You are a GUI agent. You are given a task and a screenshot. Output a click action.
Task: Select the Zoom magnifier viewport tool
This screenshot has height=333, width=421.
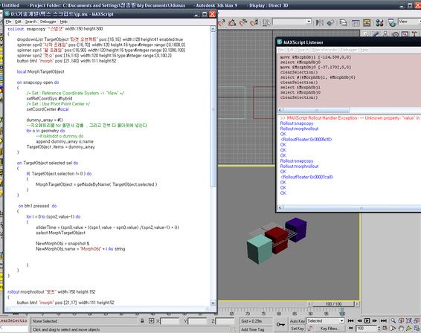point(393,320)
